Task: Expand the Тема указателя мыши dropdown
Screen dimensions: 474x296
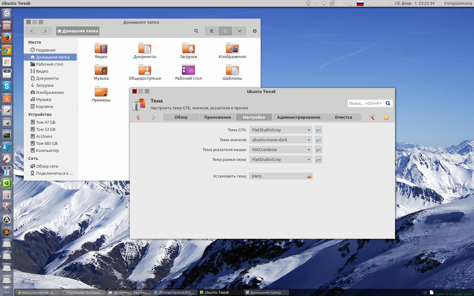Action: click(x=281, y=150)
